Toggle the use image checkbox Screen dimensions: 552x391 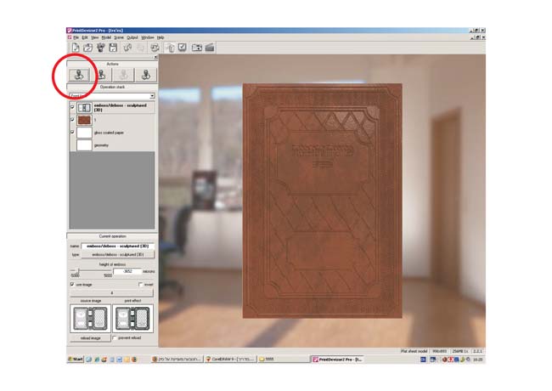click(x=72, y=284)
